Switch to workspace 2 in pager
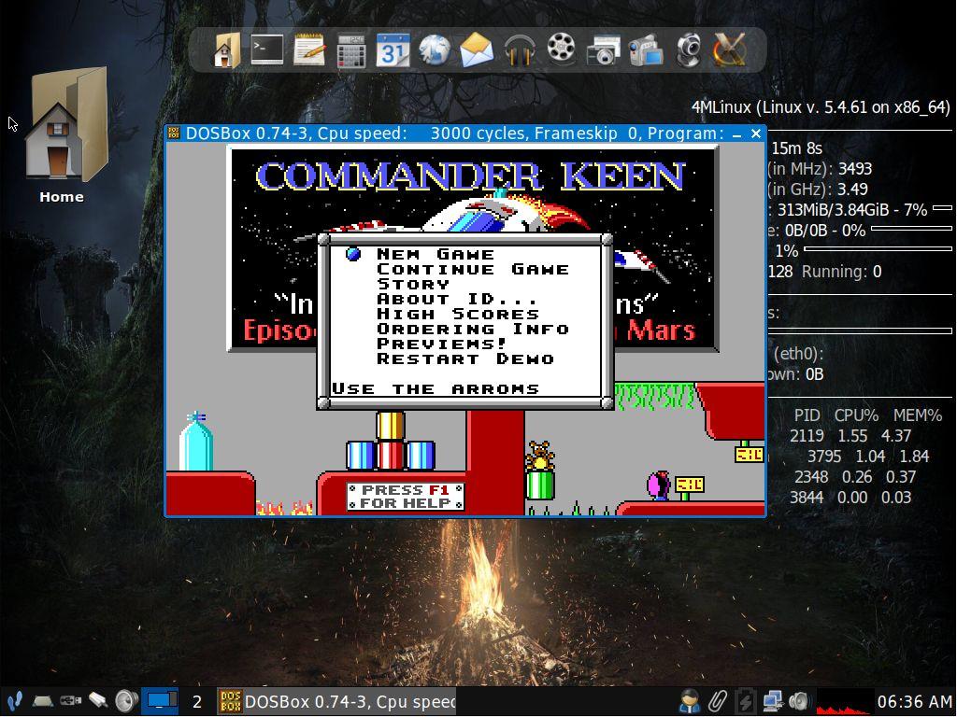957x717 pixels. [196, 701]
